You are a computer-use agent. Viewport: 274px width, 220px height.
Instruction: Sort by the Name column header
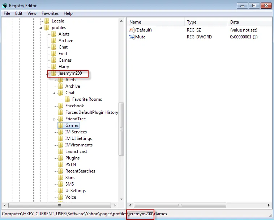pyautogui.click(x=156, y=22)
